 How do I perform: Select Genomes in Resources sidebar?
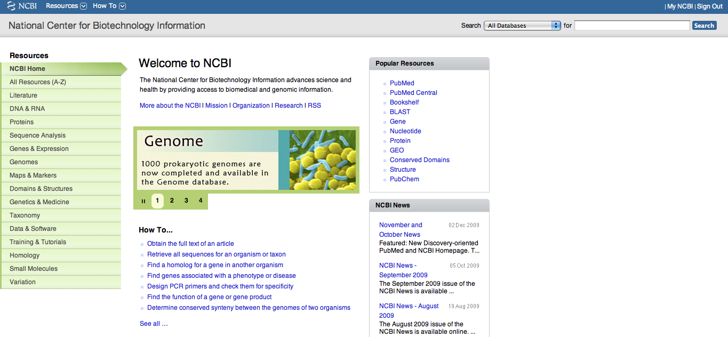pyautogui.click(x=61, y=162)
